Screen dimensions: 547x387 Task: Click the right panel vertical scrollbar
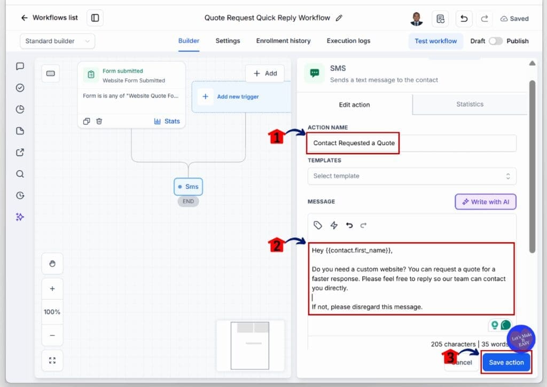click(x=532, y=167)
